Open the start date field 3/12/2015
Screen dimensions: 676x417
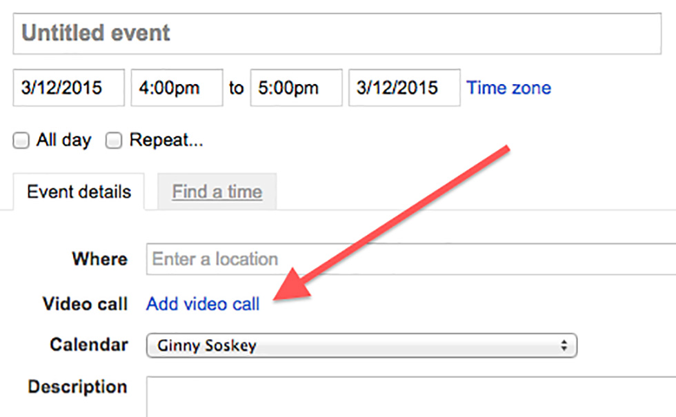(68, 88)
